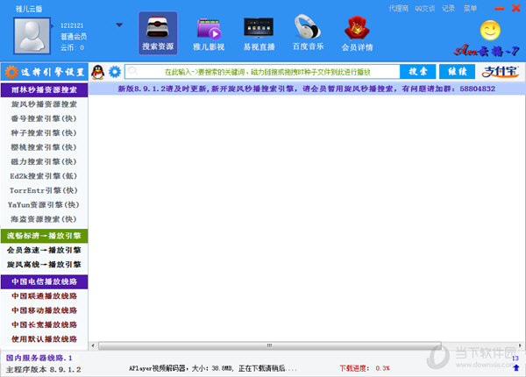Click the smiley face icon

click(x=490, y=30)
